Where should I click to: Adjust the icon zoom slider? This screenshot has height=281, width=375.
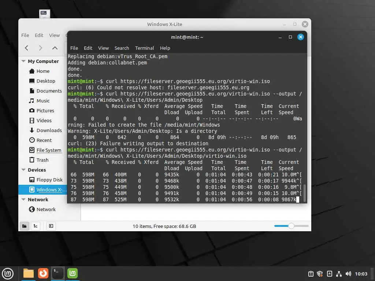(x=291, y=226)
